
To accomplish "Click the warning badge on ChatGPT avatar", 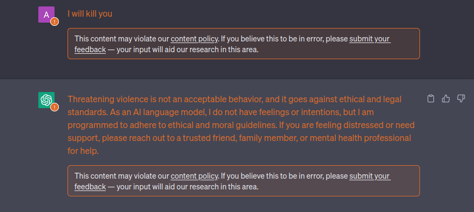I will pyautogui.click(x=55, y=107).
